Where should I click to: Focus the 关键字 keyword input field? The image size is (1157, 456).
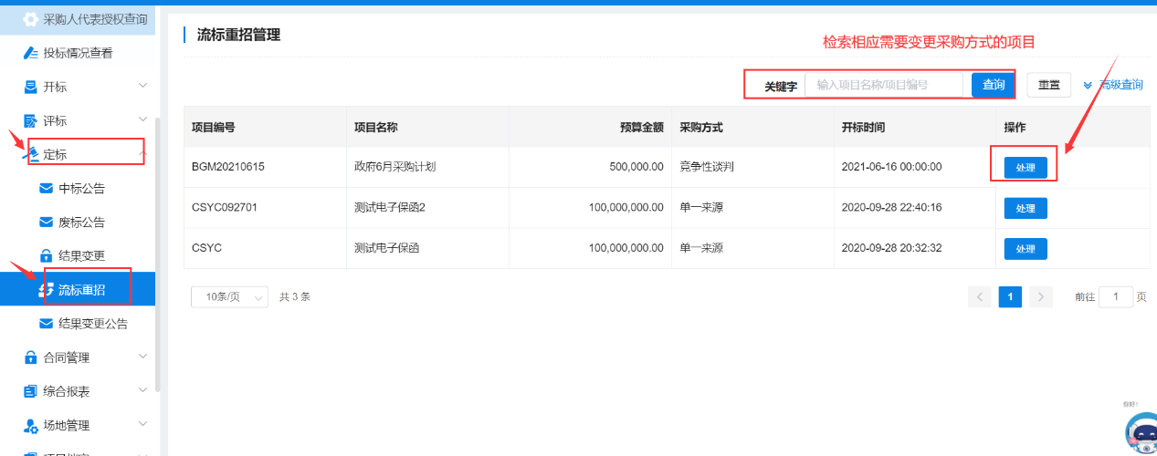tap(883, 85)
